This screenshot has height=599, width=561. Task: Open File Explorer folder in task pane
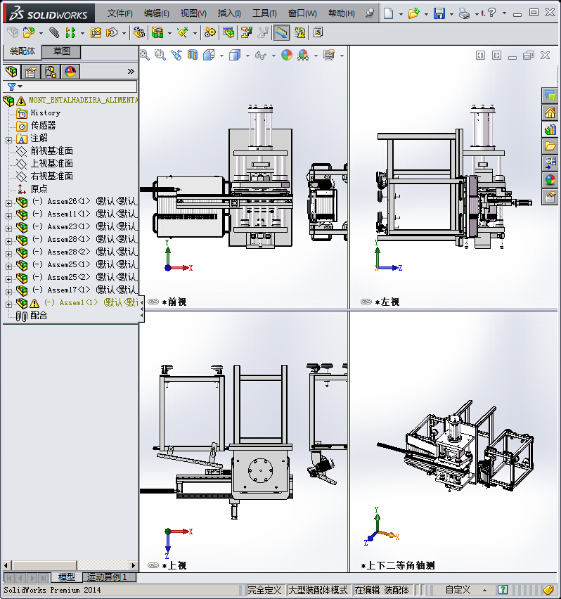point(550,146)
